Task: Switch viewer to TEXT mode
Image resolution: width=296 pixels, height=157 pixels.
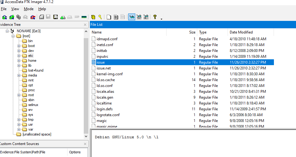Action: (139, 17)
